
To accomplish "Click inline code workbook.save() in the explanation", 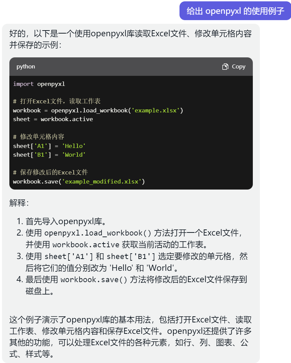I will [x=94, y=279].
